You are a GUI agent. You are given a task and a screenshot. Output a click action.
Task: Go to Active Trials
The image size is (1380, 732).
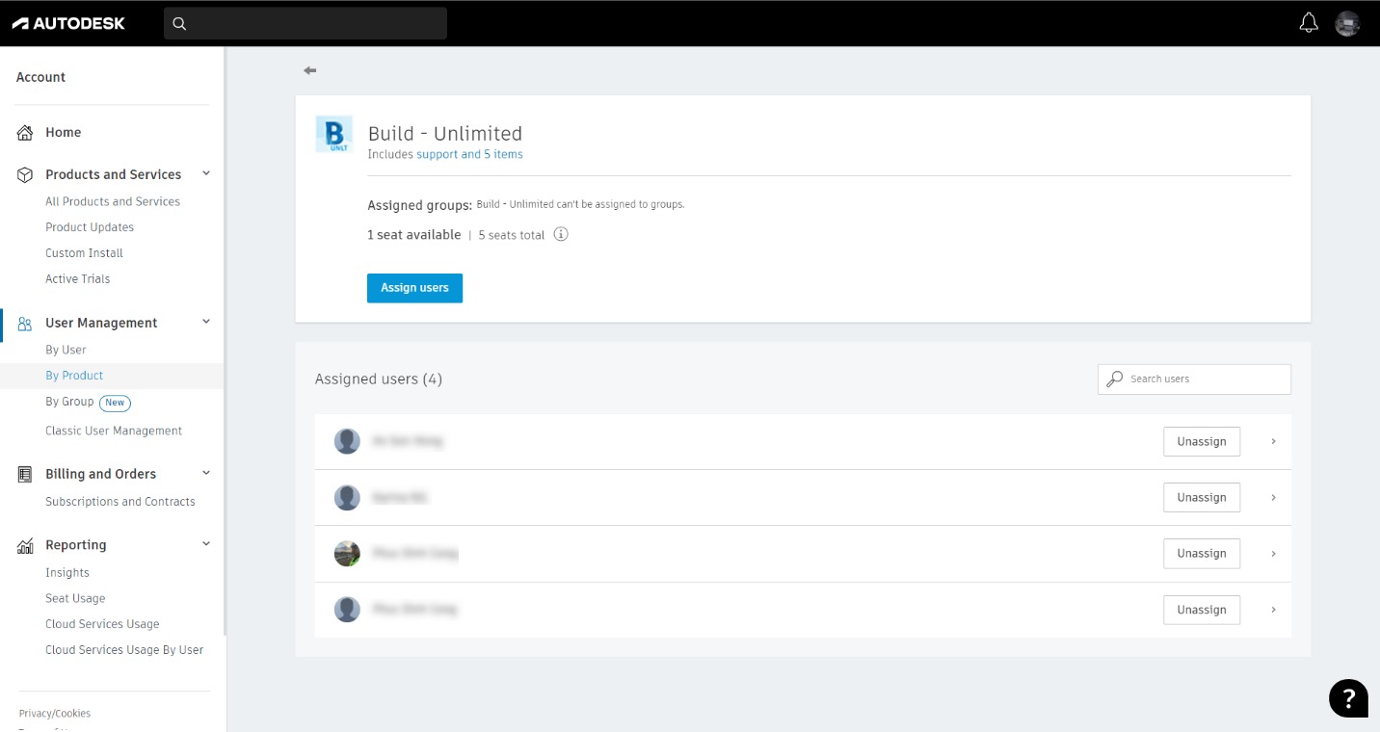(77, 279)
